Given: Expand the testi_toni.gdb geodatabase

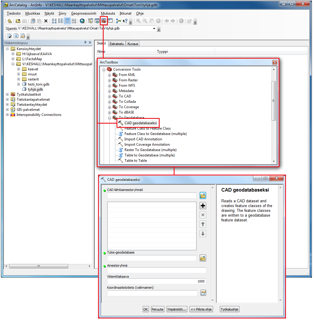Looking at the screenshot, I should [18, 84].
